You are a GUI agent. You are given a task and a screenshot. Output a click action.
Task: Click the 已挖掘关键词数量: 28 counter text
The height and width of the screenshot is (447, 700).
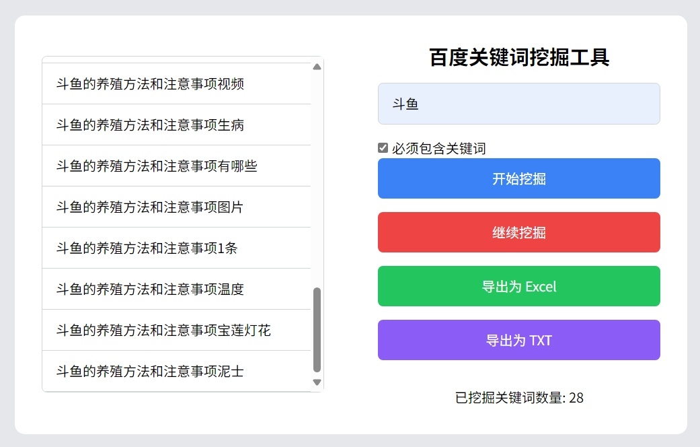point(518,397)
